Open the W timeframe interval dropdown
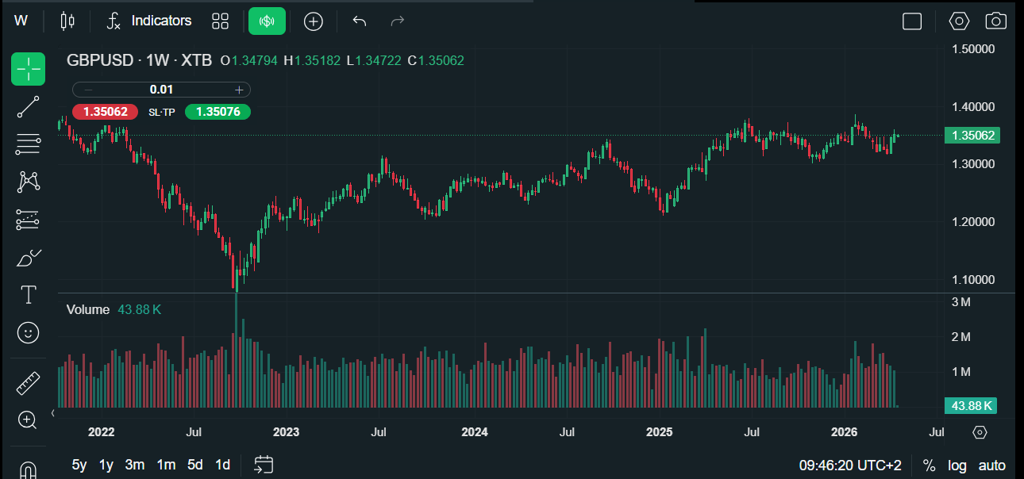 click(21, 21)
